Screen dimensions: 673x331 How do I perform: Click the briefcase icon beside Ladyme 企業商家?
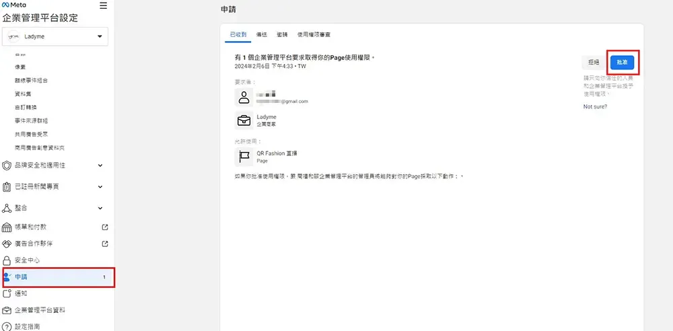click(244, 120)
